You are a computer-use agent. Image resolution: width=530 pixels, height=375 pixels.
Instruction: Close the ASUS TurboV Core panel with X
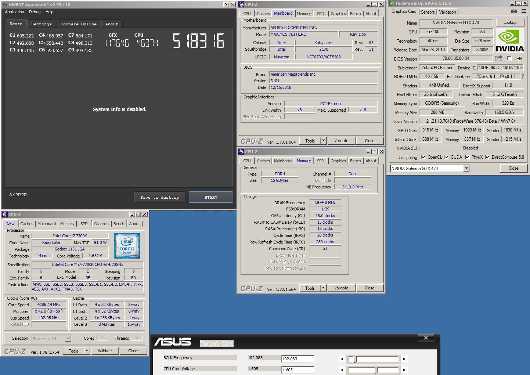click(426, 338)
